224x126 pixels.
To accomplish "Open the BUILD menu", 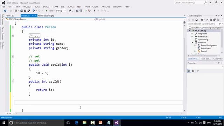I will pyautogui.click(x=37, y=7).
